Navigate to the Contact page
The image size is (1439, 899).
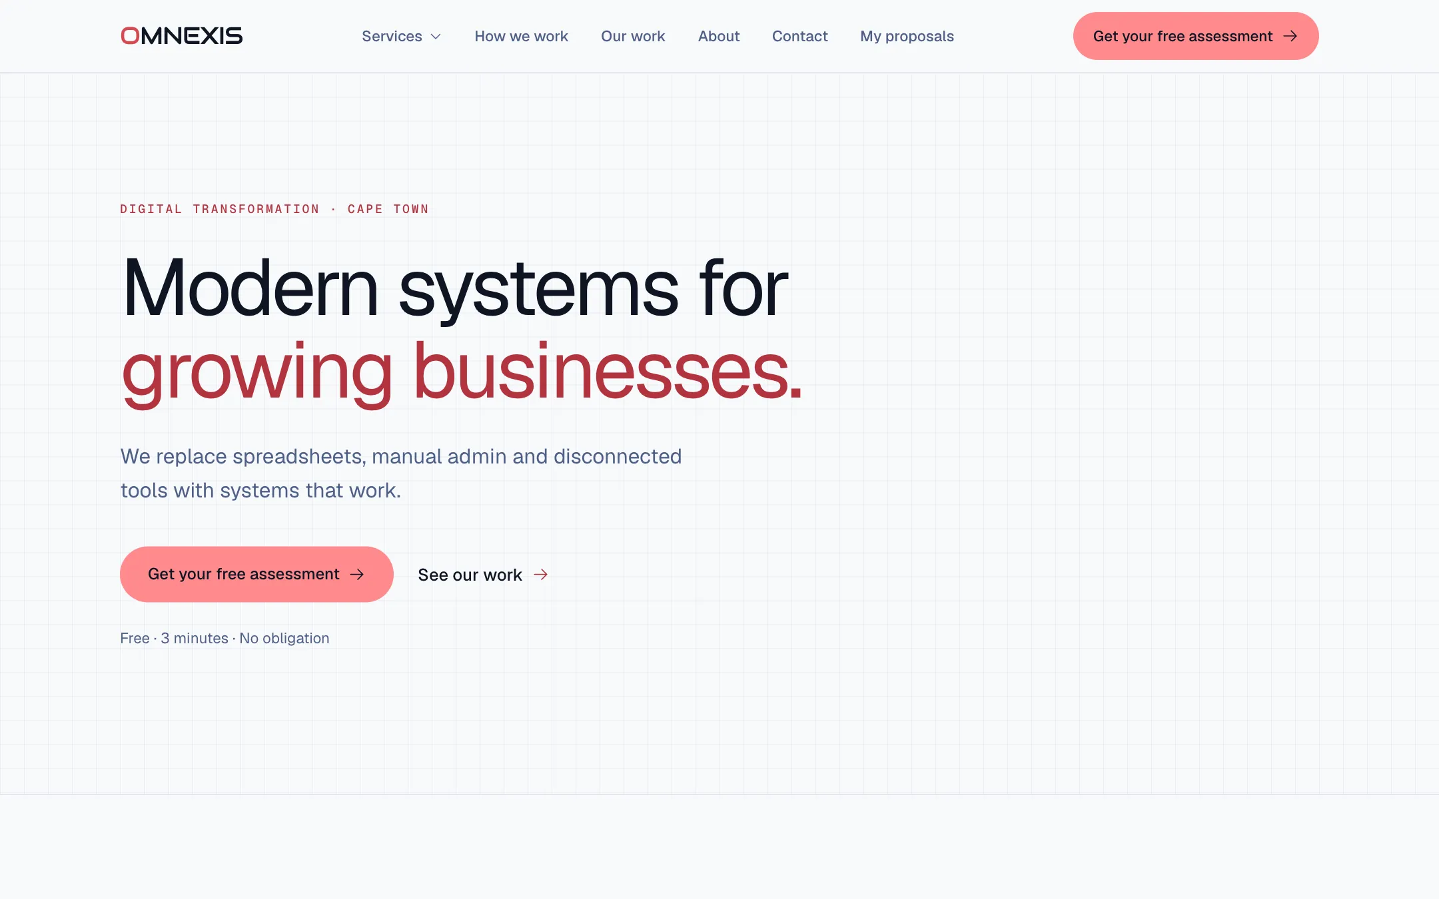coord(799,36)
